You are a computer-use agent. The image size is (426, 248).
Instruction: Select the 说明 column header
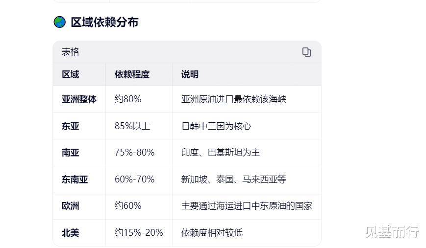tap(190, 74)
